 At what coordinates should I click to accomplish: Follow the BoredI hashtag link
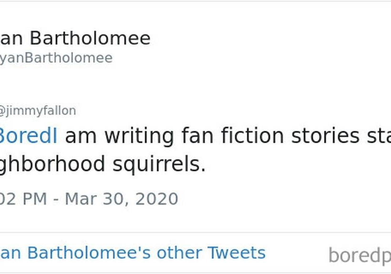(x=28, y=136)
